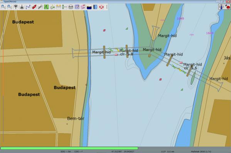The image size is (231, 153).
Task: Open options with the wrench icon
Action: coord(40,7)
